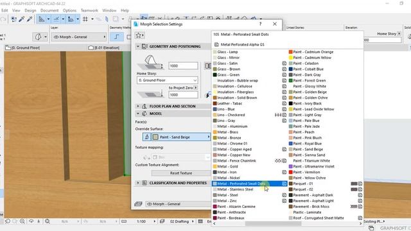Screen dimensions: 411x231
Task: Collapse the Model section
Action: [138, 114]
